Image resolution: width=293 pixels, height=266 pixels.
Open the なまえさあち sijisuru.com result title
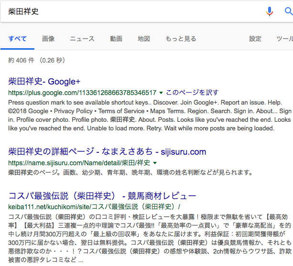point(107,151)
